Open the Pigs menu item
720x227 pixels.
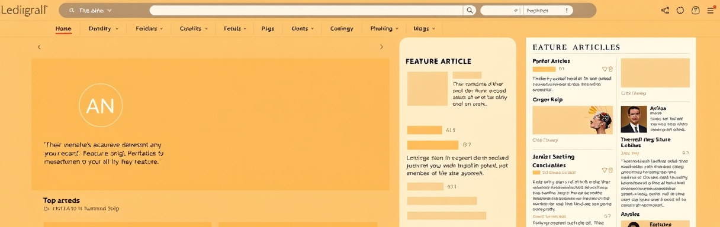268,28
